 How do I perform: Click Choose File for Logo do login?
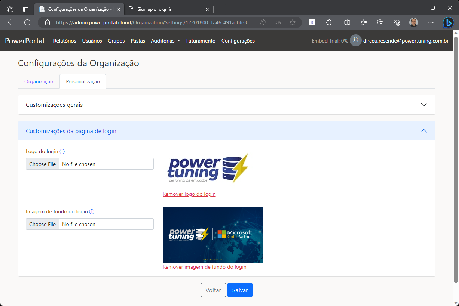pyautogui.click(x=42, y=164)
